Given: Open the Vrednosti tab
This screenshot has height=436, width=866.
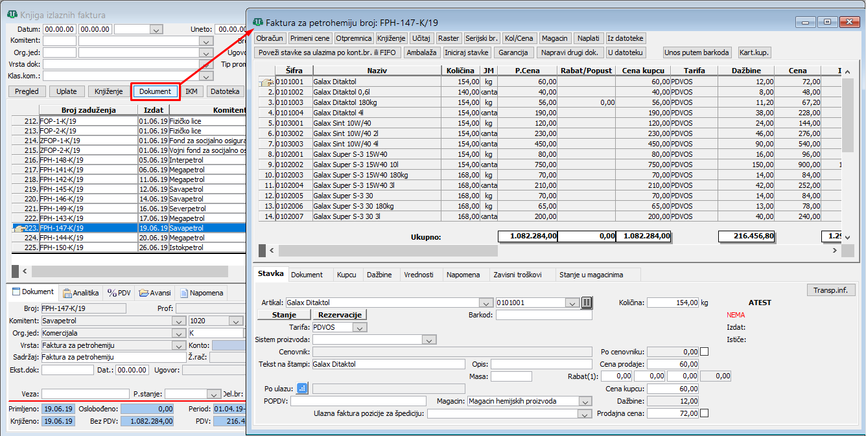Looking at the screenshot, I should (x=419, y=275).
